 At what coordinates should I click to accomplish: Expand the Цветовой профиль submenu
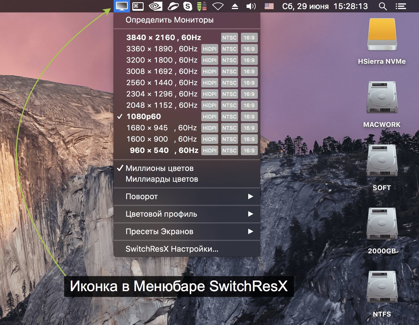pos(187,214)
